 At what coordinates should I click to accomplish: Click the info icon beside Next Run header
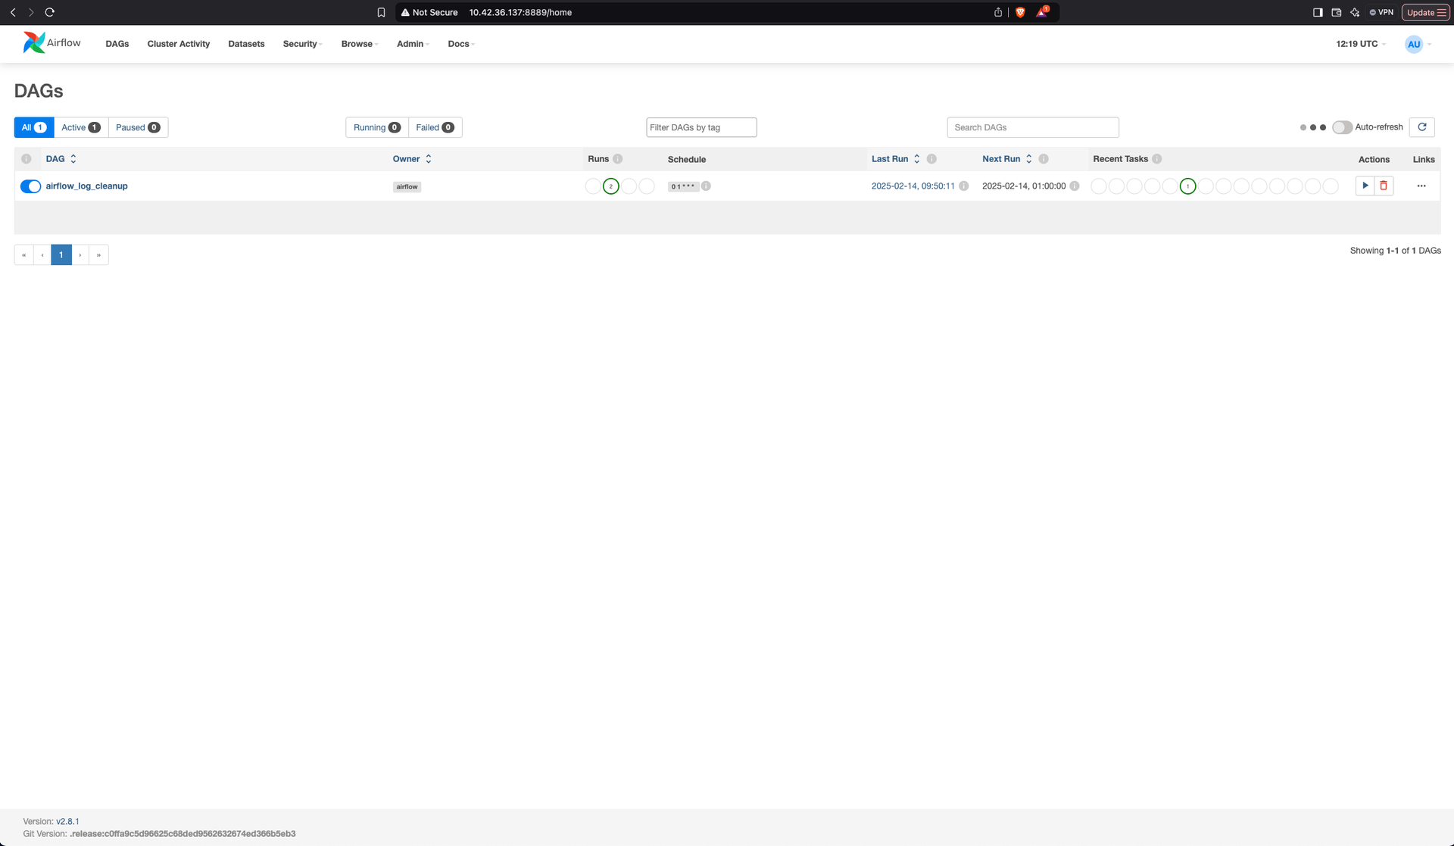(x=1044, y=159)
